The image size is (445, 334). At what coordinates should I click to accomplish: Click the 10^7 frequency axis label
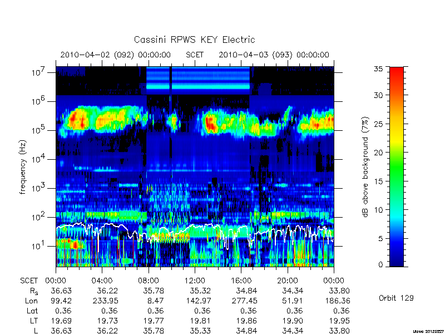(x=38, y=72)
